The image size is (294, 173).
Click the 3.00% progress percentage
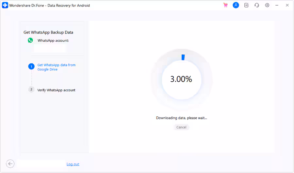[x=181, y=79]
